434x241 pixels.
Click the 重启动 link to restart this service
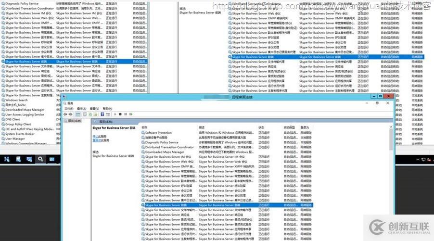tap(97, 140)
